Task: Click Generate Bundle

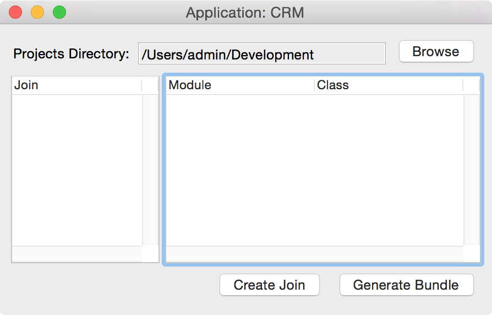Action: point(406,285)
